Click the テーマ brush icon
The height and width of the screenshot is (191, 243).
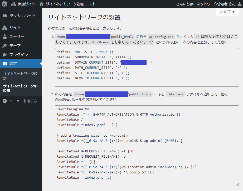point(5,46)
